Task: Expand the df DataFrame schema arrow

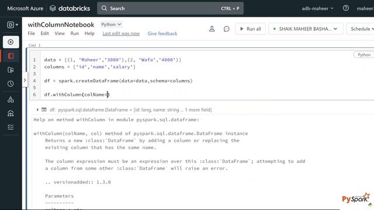Action: 37,110
